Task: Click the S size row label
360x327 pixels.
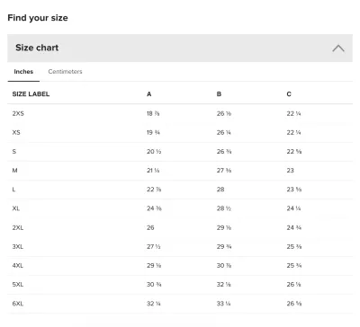Action: pos(14,152)
